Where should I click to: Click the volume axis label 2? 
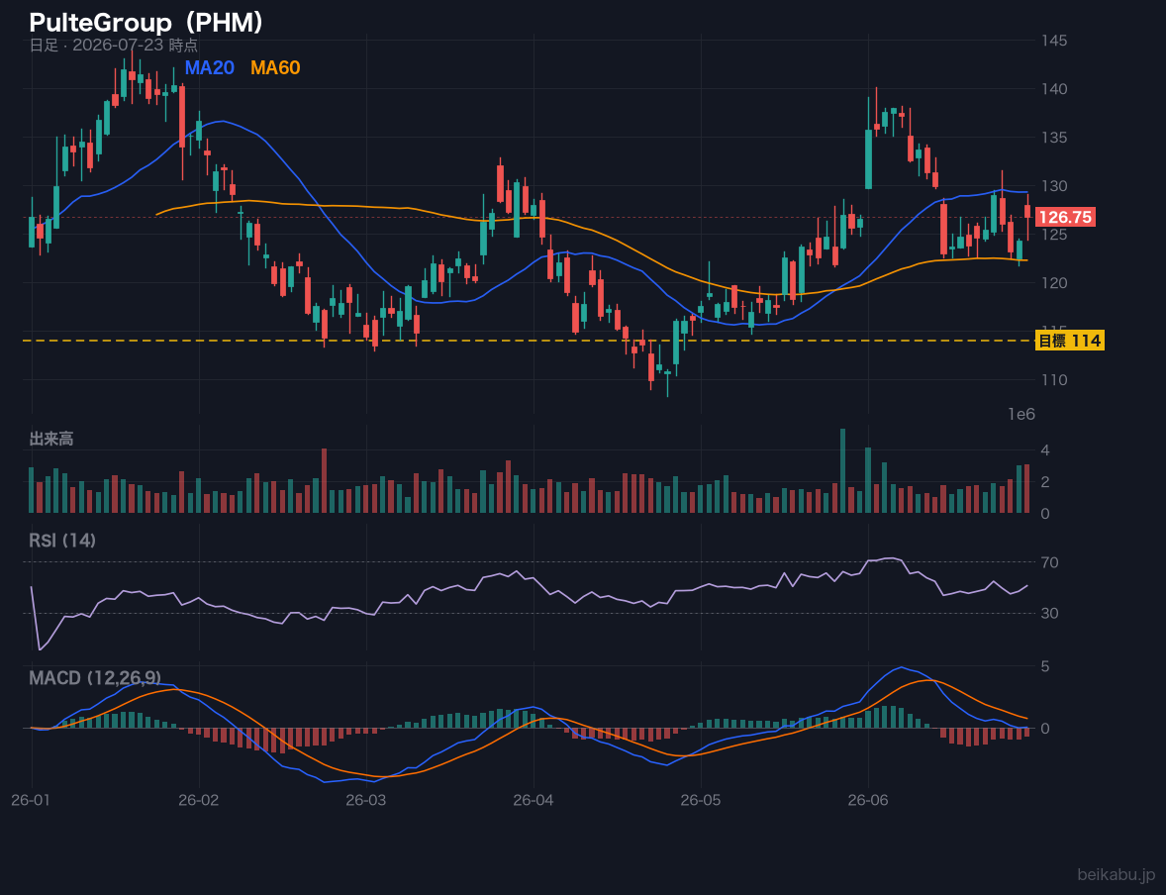pyautogui.click(x=1045, y=482)
